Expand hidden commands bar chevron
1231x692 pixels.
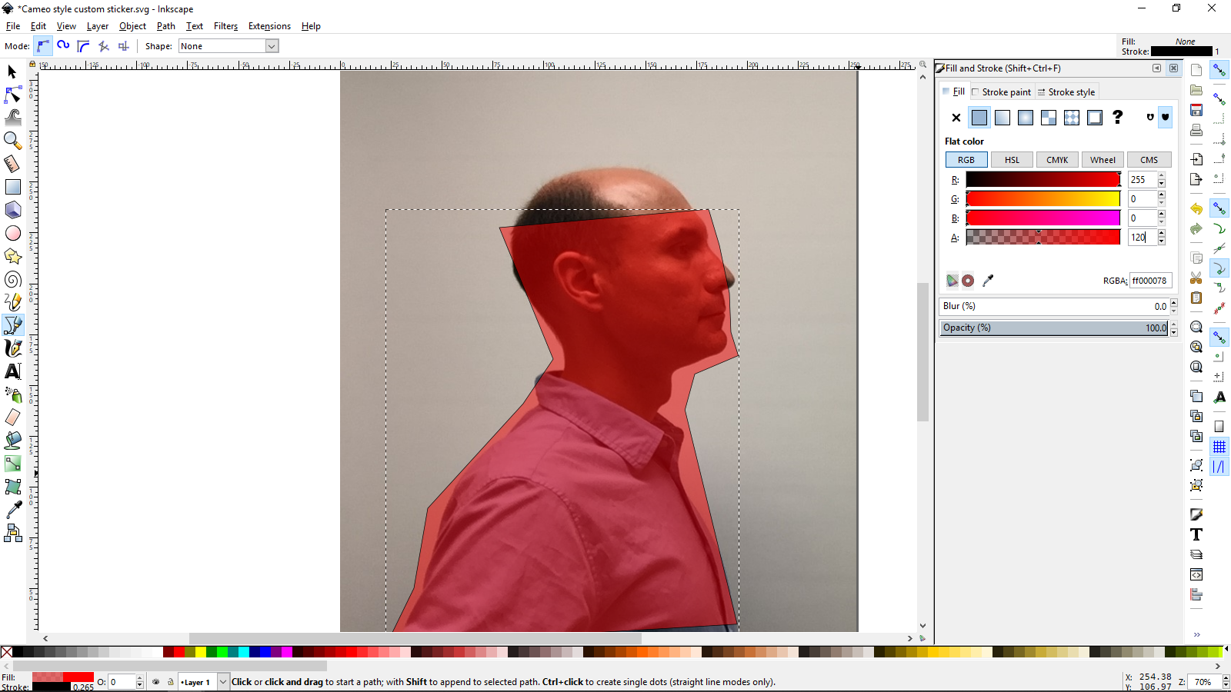pos(1197,635)
